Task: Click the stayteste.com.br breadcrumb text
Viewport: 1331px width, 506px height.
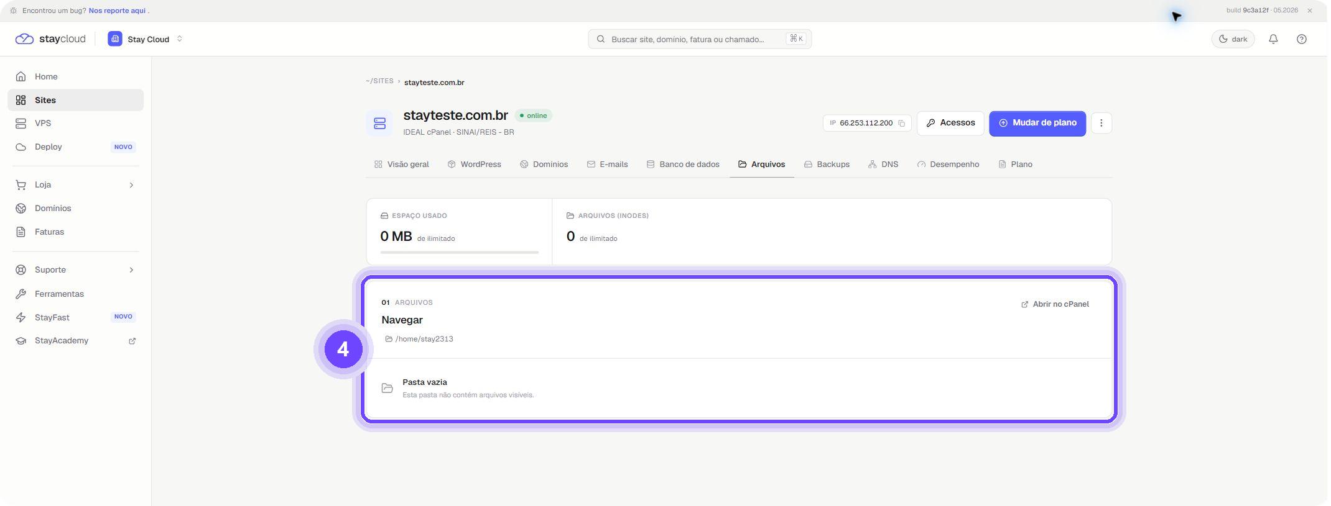Action: 434,82
